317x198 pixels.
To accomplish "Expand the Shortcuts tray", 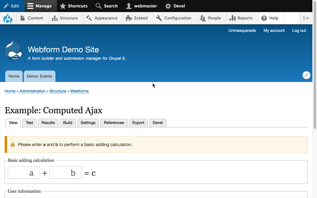I will click(x=74, y=6).
